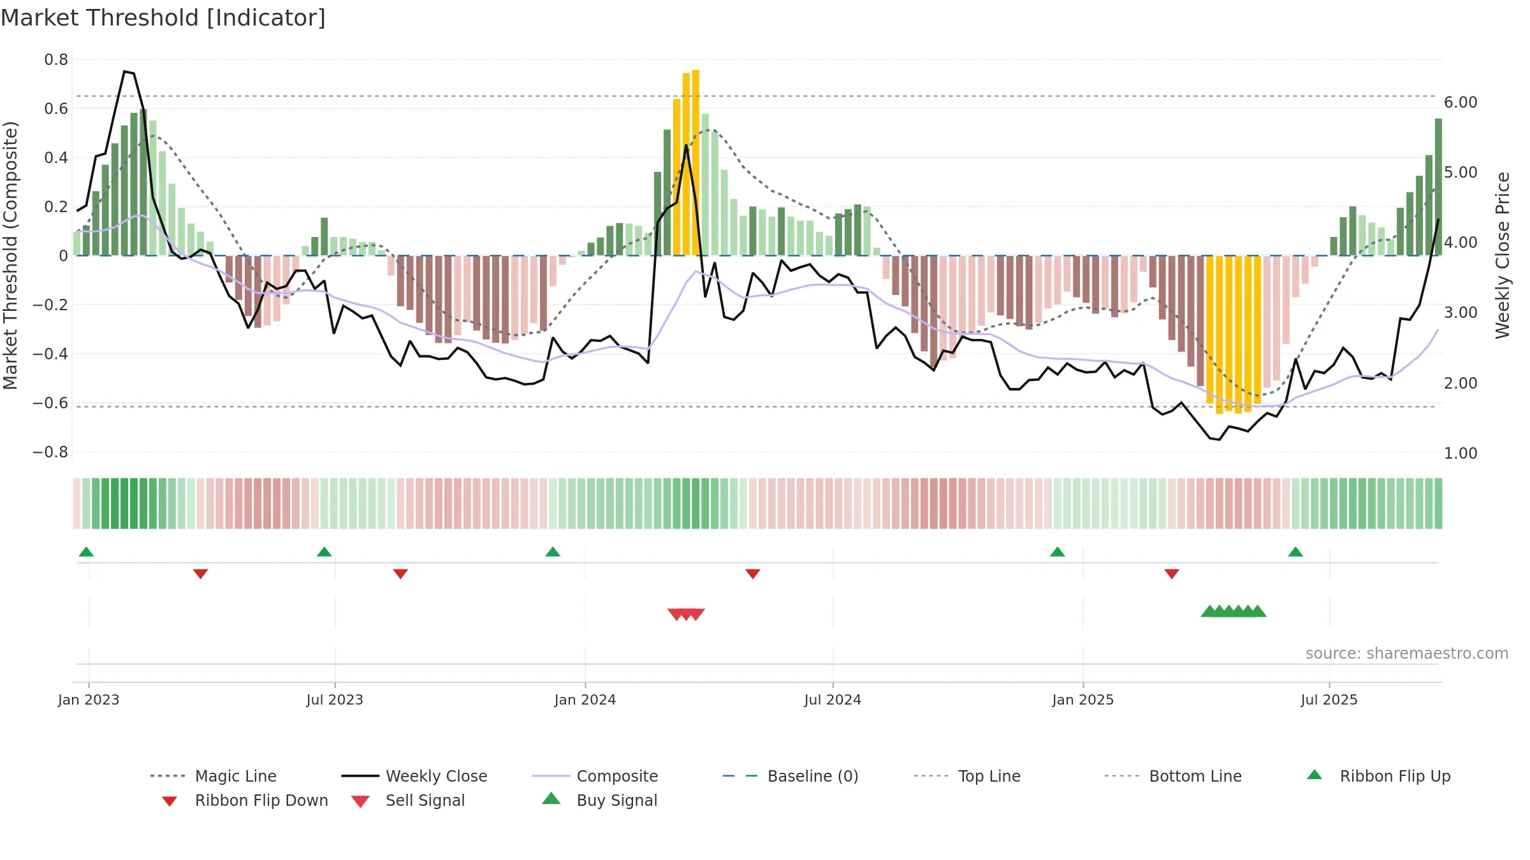Image resolution: width=1530 pixels, height=860 pixels.
Task: Click the 0.8 left axis tick label
Action: click(56, 60)
